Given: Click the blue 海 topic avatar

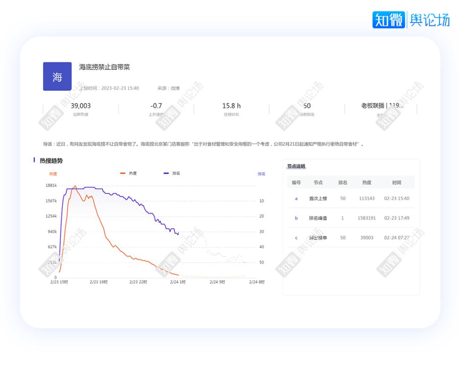Looking at the screenshot, I should coord(57,76).
